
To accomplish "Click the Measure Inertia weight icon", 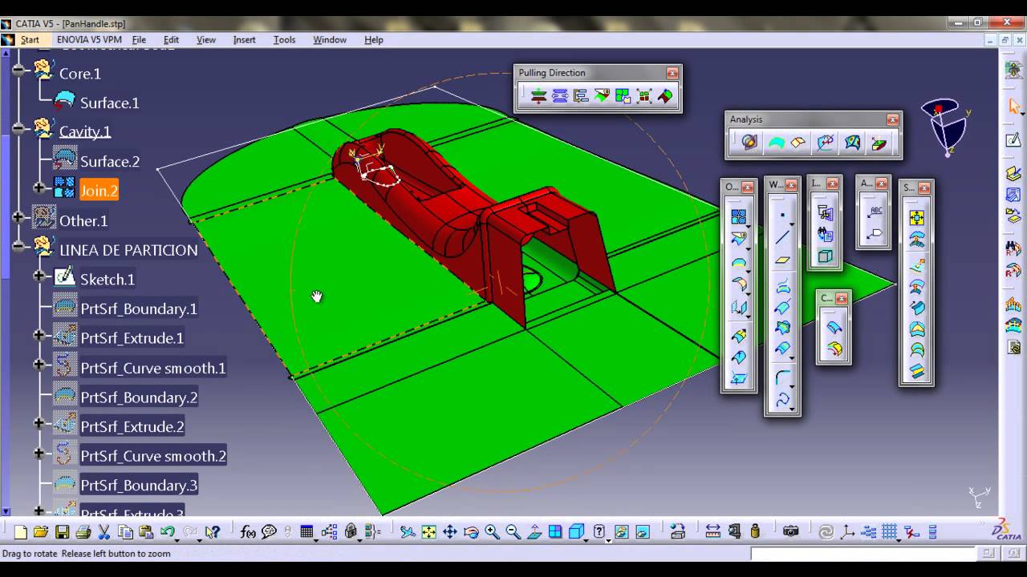I will 754,531.
